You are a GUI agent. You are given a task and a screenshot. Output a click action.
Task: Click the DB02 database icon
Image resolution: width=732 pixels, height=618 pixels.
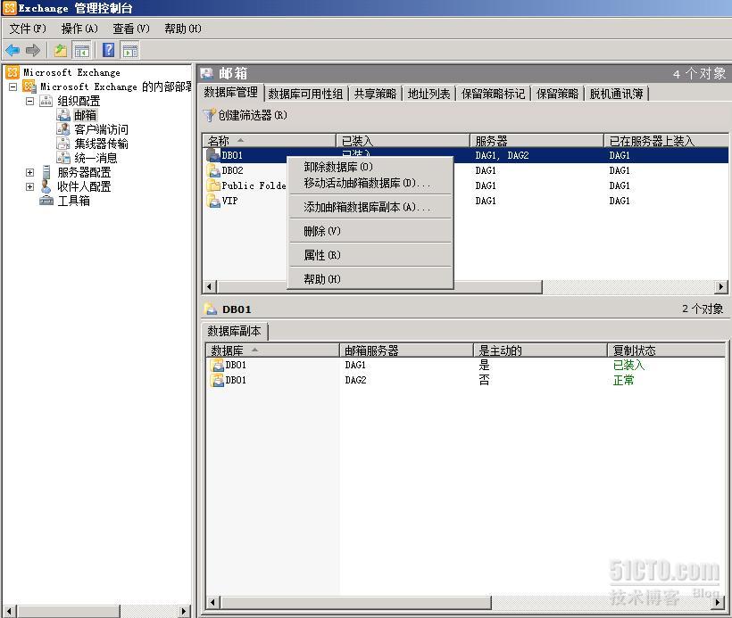213,170
